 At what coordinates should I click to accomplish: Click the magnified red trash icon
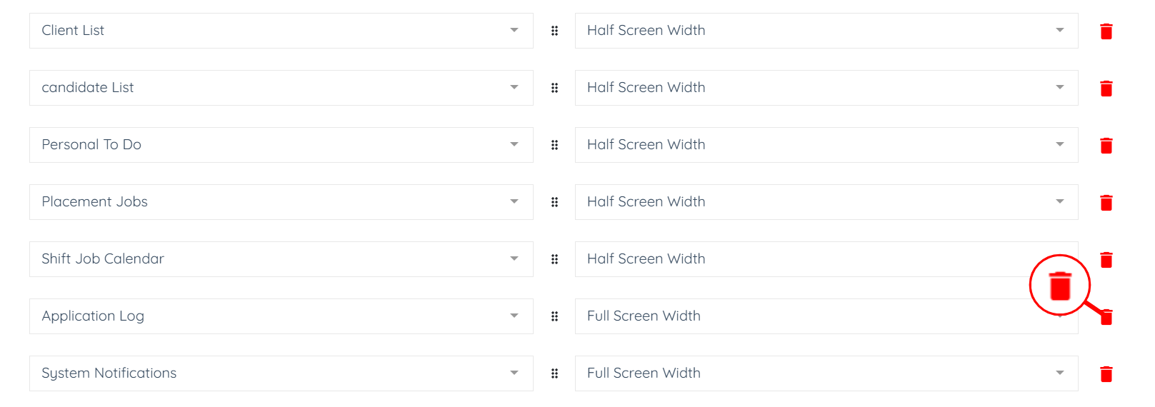click(1060, 286)
